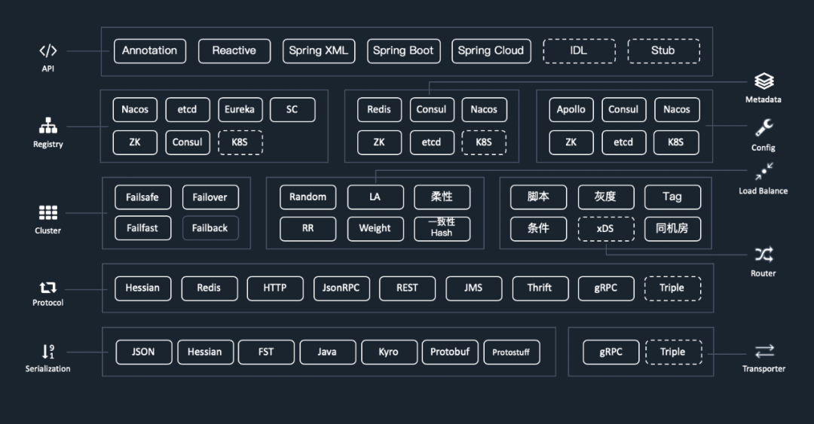Click the JsonRPC box
The image size is (814, 424).
pyautogui.click(x=341, y=288)
